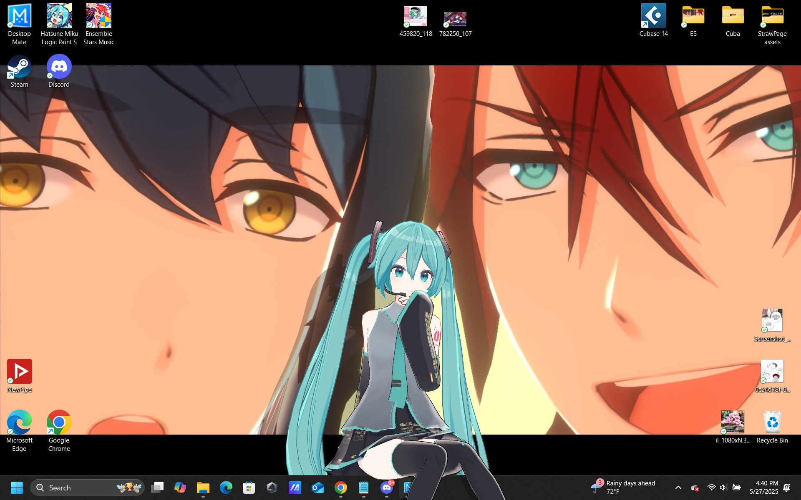Open Microsoft Edge from the taskbar
Image resolution: width=801 pixels, height=500 pixels.
pyautogui.click(x=226, y=487)
